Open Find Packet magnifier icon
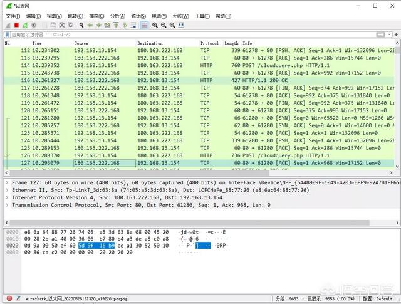401x304 pixels. [x=81, y=25]
